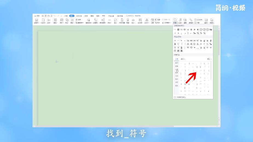The height and width of the screenshot is (142, 253).
Task: Insert checked box symbol from recent symbols
Action: tap(178, 29)
